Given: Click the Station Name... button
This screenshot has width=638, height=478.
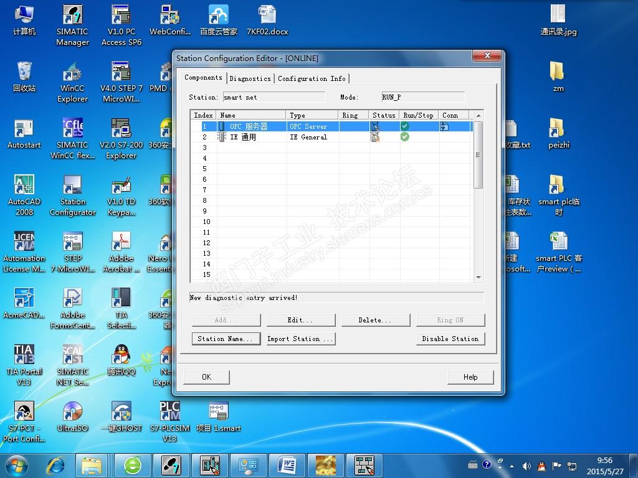Looking at the screenshot, I should pos(226,339).
